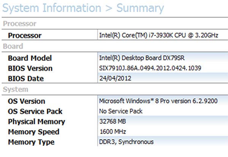Select the Board section header

tap(13, 46)
